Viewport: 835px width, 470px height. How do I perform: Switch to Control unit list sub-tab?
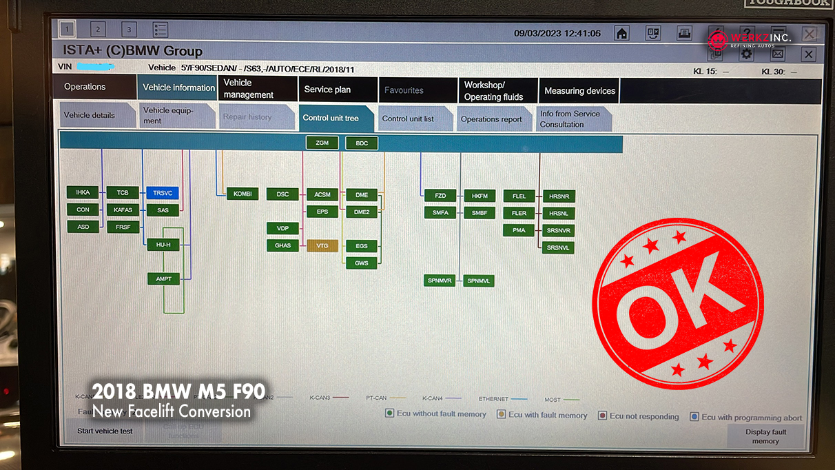tap(415, 119)
